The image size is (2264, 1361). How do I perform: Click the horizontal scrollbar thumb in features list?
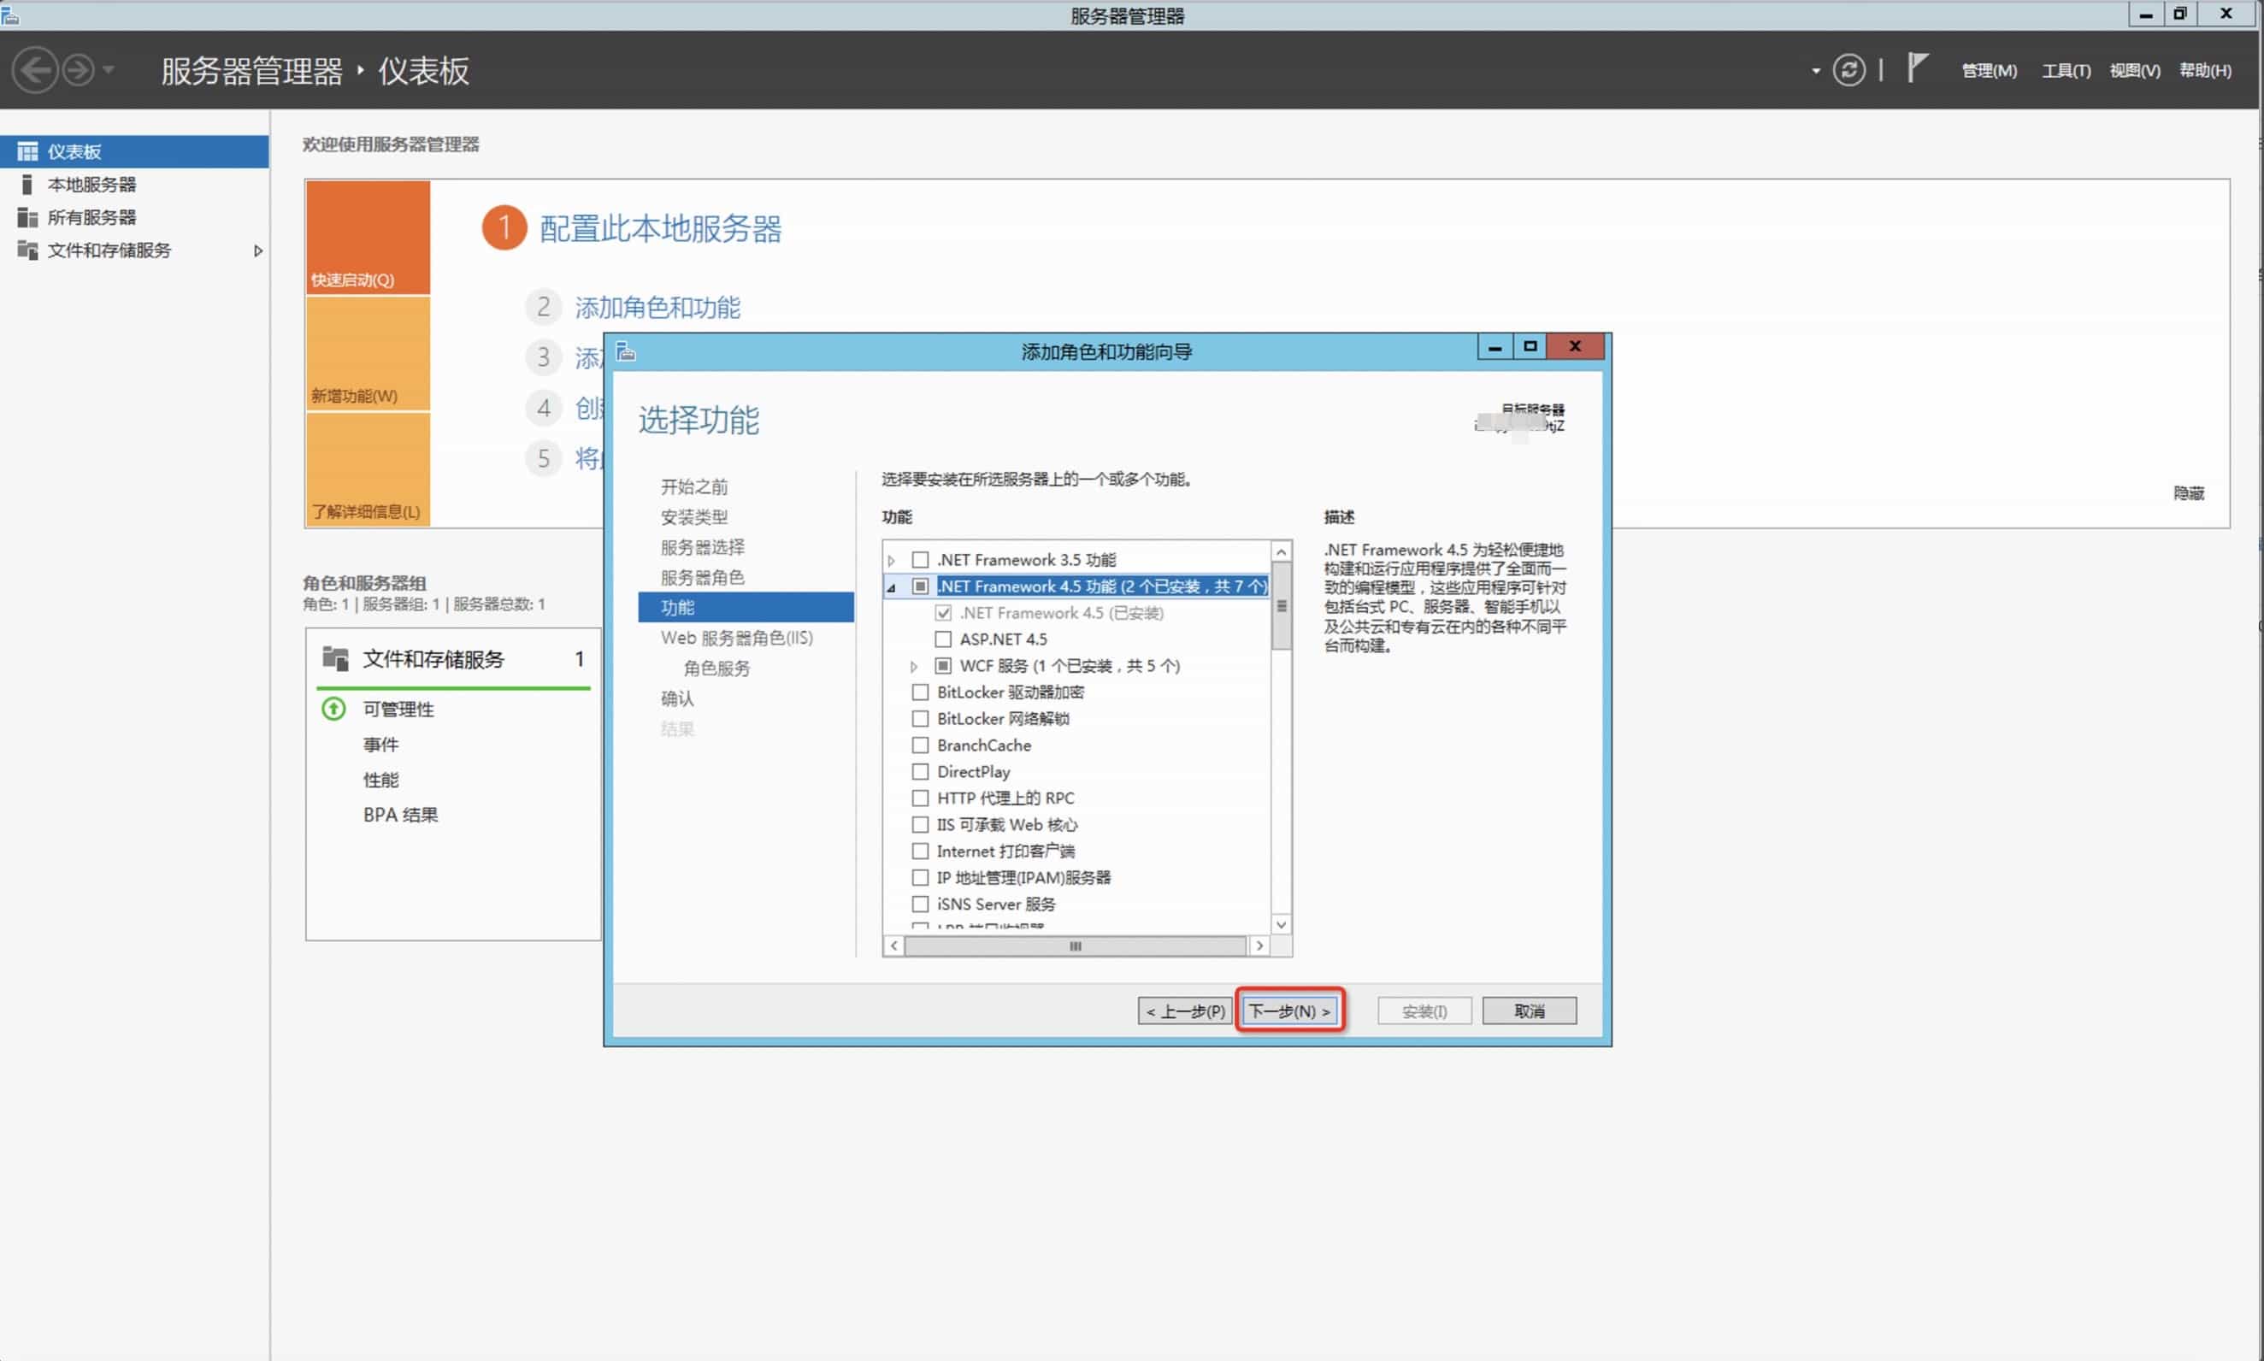pos(1075,946)
